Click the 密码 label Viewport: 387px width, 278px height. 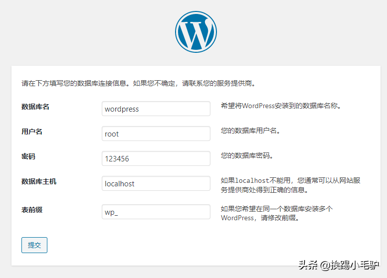pyautogui.click(x=28, y=156)
